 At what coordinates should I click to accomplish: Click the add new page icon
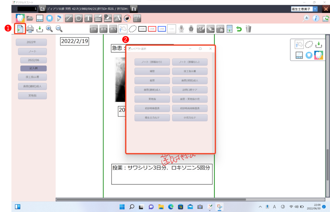[20, 29]
